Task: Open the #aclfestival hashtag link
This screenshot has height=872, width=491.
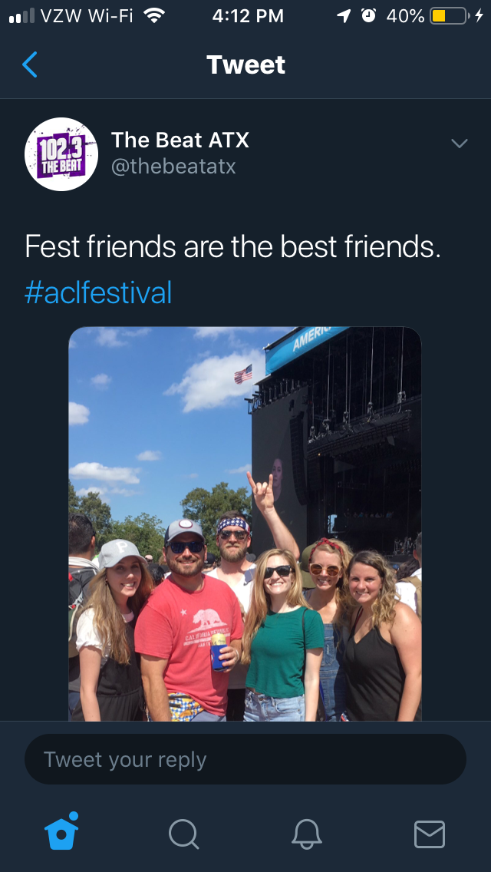Action: coord(98,292)
